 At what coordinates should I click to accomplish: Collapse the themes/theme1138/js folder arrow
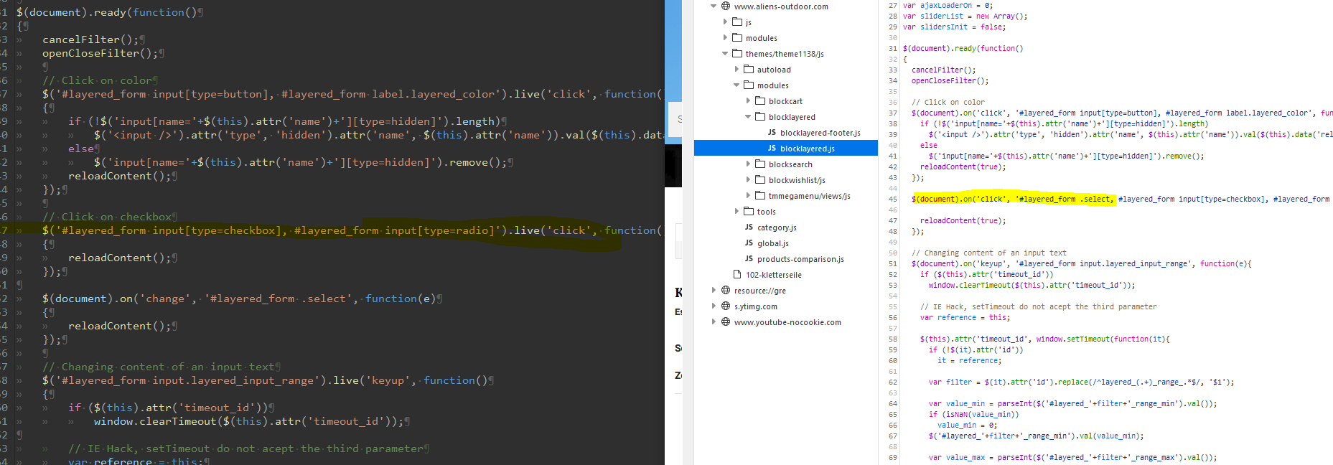pos(725,54)
